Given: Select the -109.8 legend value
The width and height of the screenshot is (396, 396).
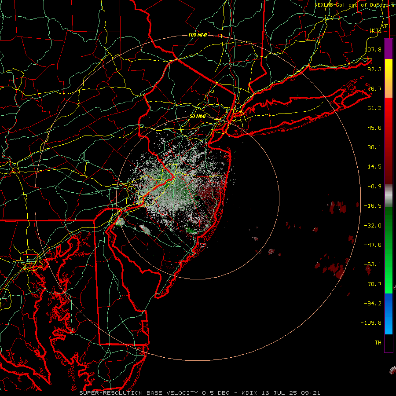Looking at the screenshot, I should click(x=371, y=323).
